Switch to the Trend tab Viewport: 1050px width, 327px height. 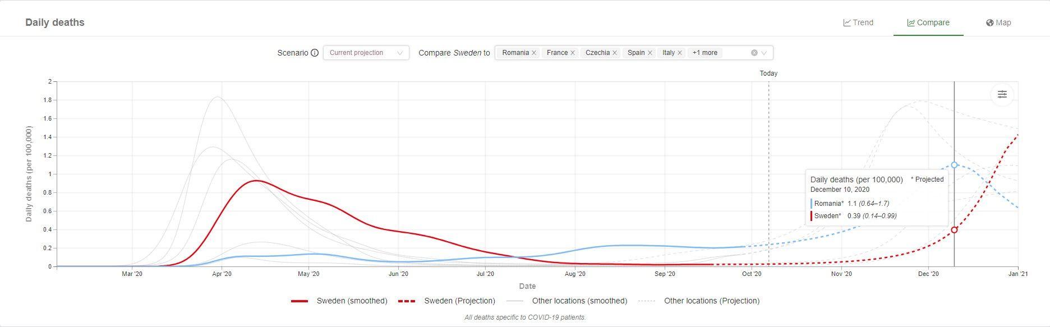point(858,22)
